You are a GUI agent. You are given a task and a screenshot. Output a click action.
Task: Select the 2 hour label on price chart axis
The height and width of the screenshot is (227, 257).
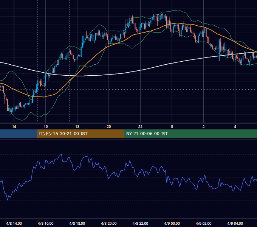point(204,127)
